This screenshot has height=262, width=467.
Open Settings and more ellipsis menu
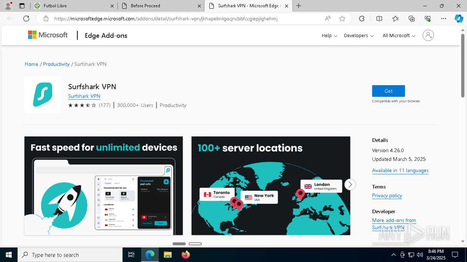coord(444,19)
